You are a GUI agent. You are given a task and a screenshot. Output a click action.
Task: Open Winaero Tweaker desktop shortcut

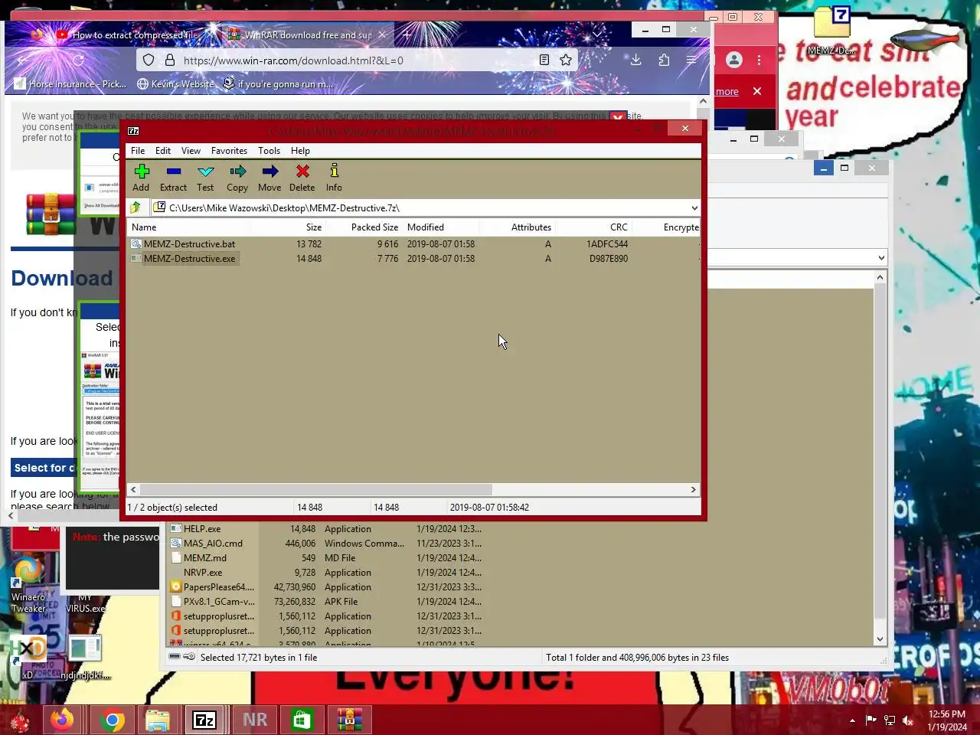[x=28, y=585]
